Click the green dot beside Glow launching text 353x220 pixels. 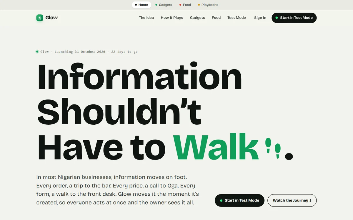point(37,52)
